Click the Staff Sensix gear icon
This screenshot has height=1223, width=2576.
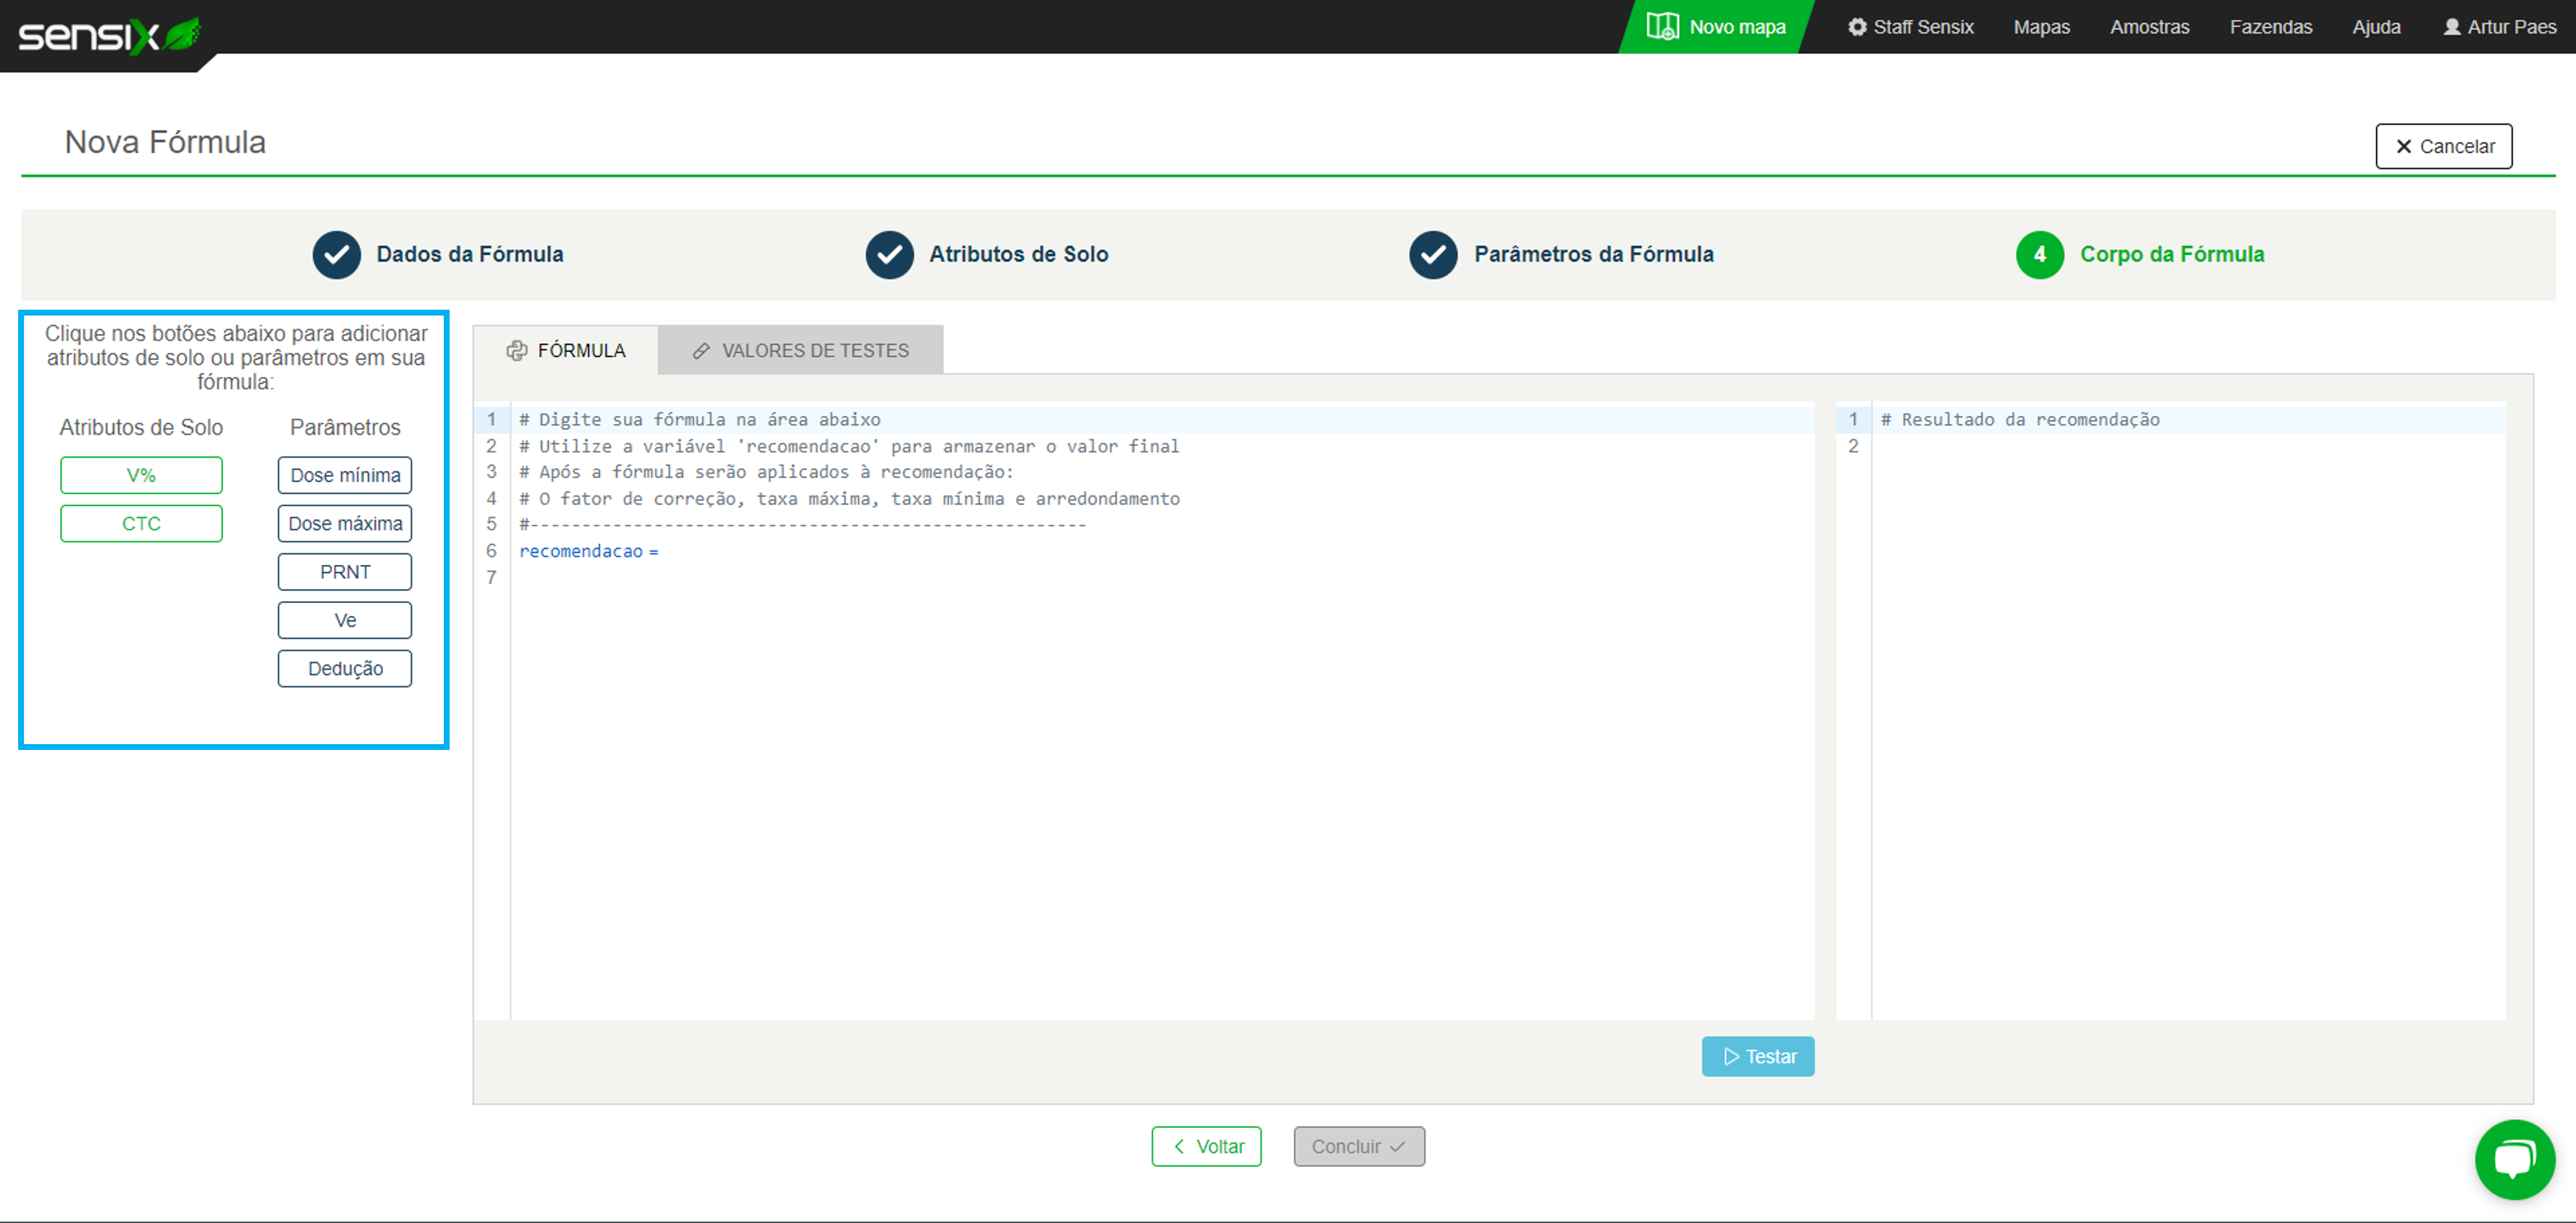1857,27
